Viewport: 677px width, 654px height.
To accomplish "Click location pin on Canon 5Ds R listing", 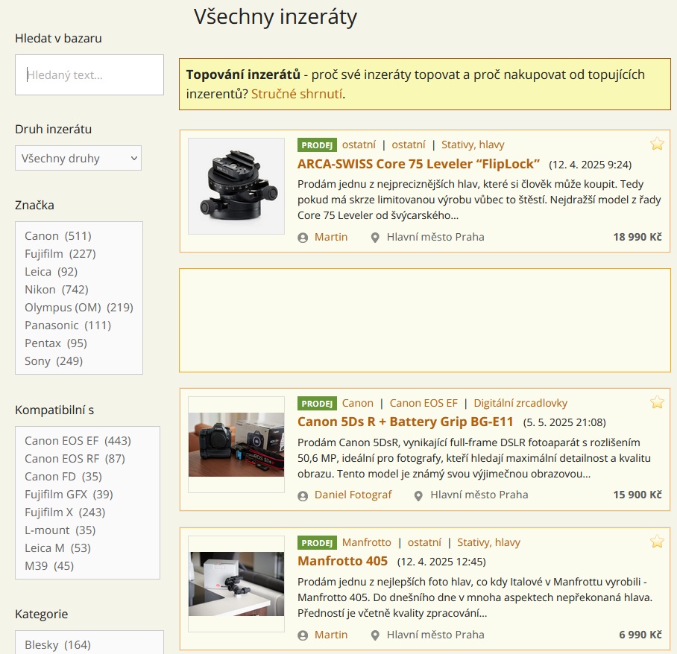I will [418, 496].
